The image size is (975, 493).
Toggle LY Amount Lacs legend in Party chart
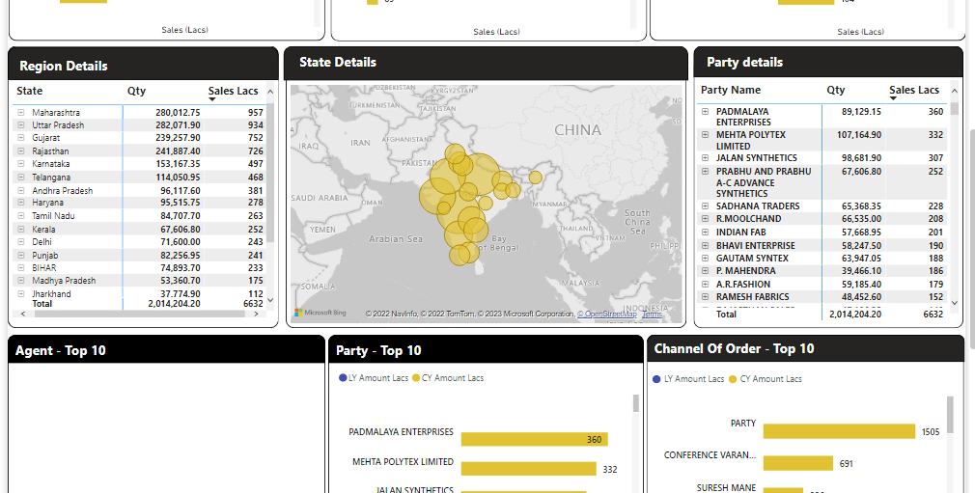tap(374, 378)
